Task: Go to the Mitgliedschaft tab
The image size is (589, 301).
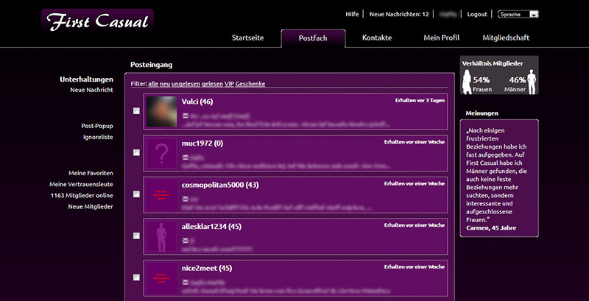Action: pos(505,38)
